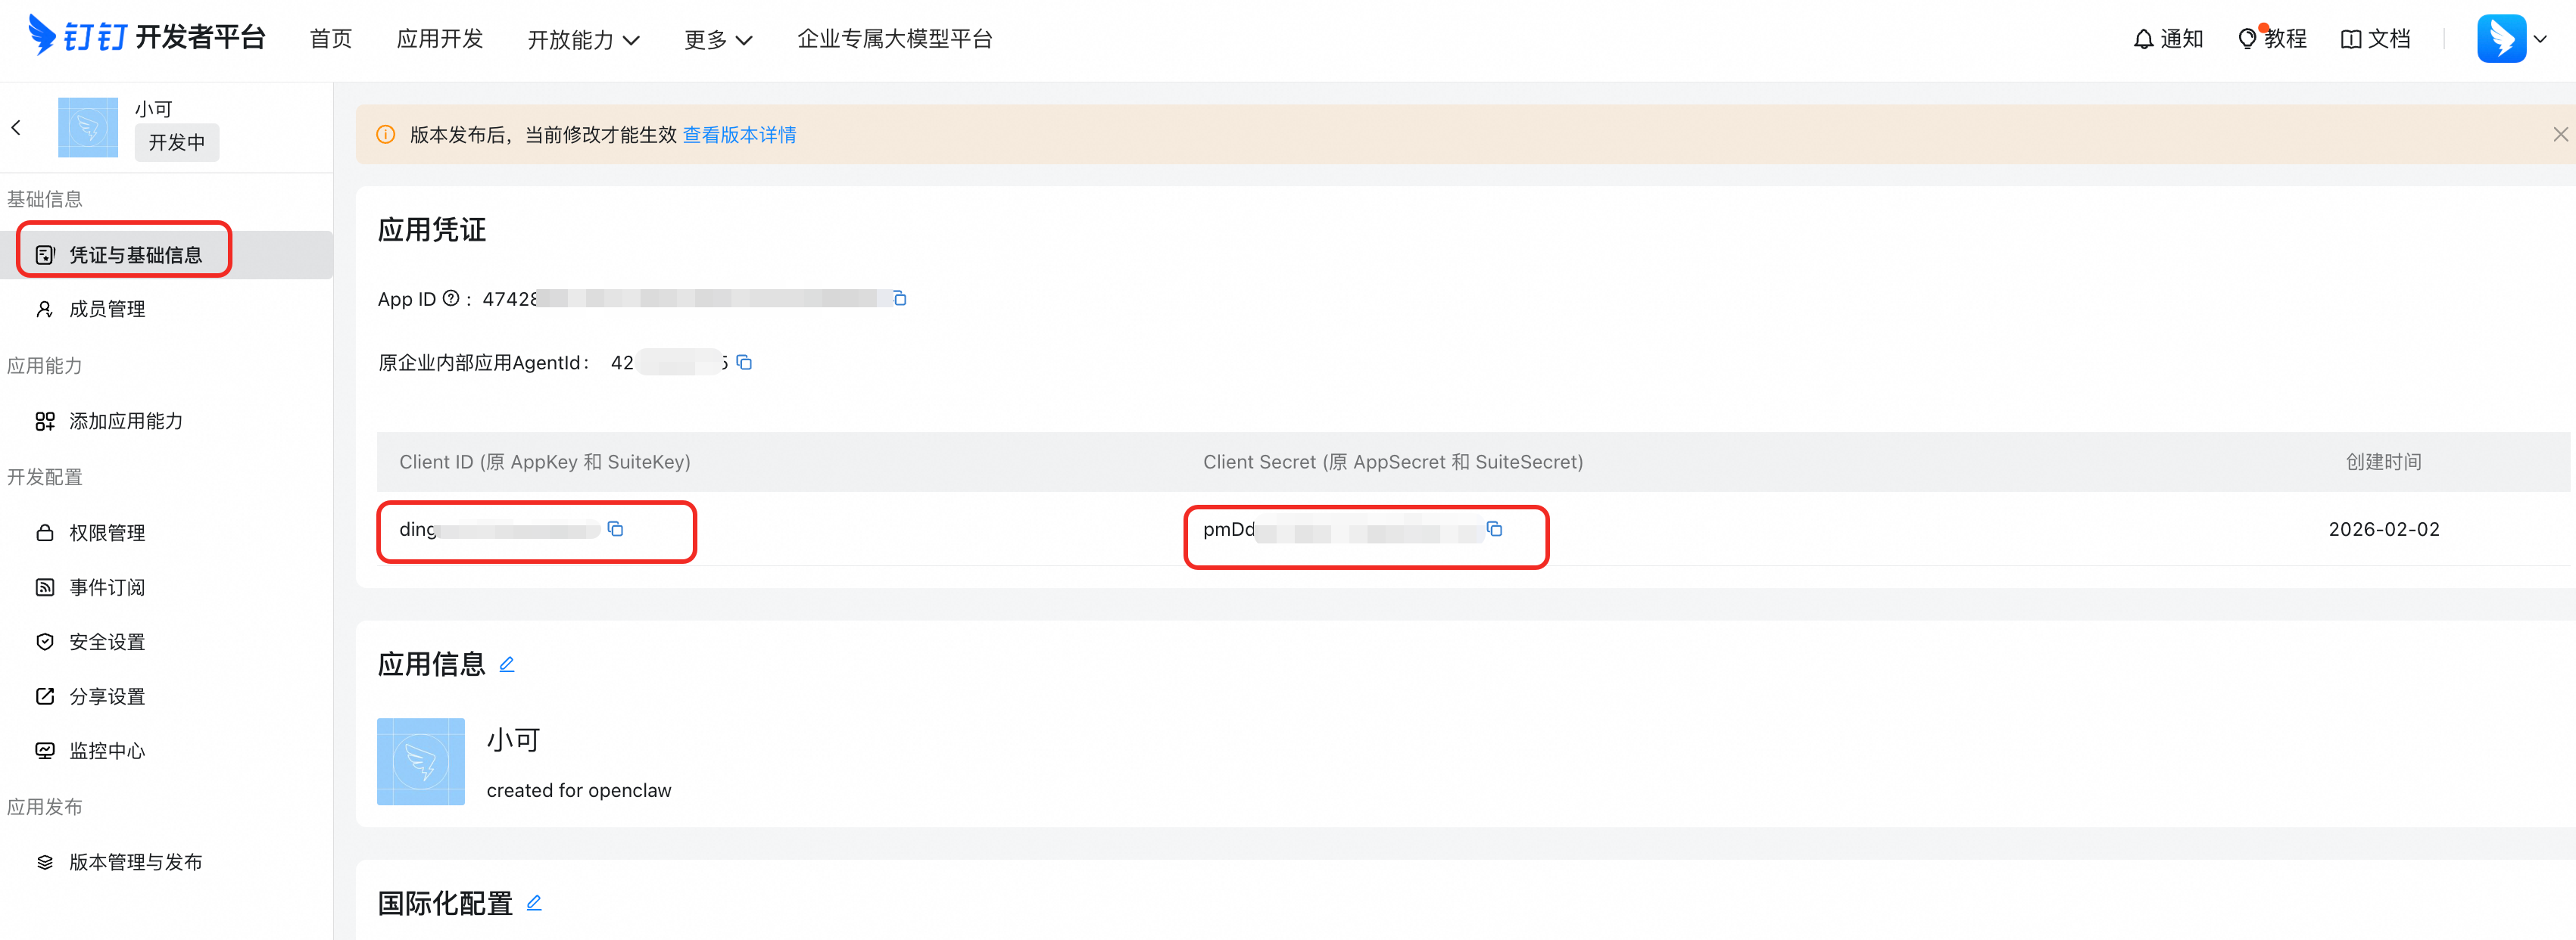Dismiss the version notice banner
Image resolution: width=2576 pixels, height=940 pixels.
click(x=2559, y=134)
